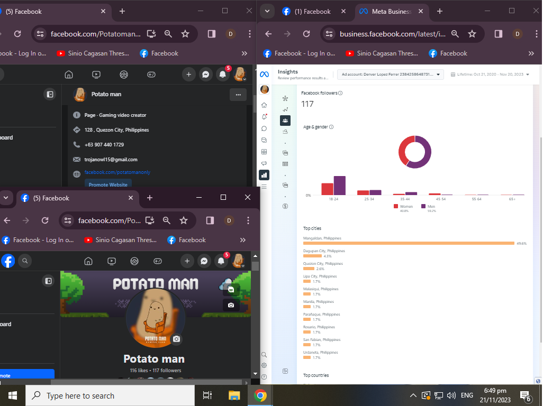Viewport: 543px width, 406px height.
Task: Open the Results trend line icon in Insights nav
Action: [x=285, y=109]
